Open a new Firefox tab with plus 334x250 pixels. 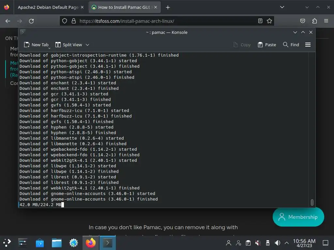(168, 7)
